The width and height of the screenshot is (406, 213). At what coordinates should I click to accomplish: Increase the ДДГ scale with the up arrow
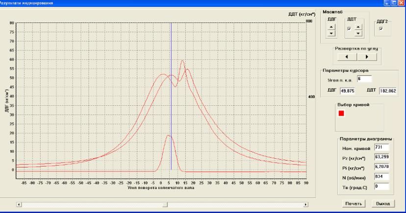tap(331, 26)
